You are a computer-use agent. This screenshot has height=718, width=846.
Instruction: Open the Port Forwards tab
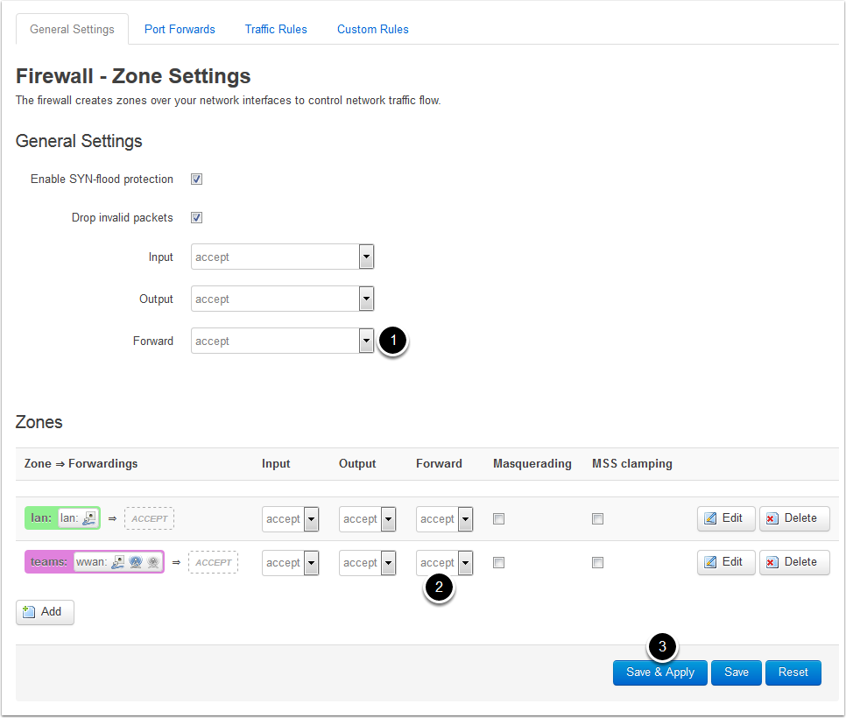point(180,29)
